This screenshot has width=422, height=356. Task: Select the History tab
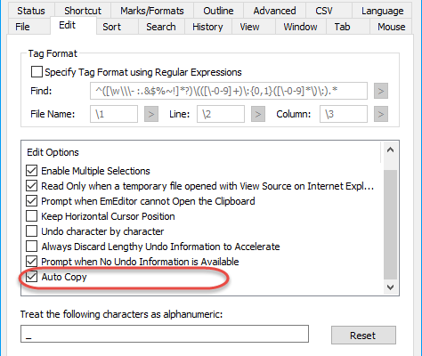tap(207, 27)
